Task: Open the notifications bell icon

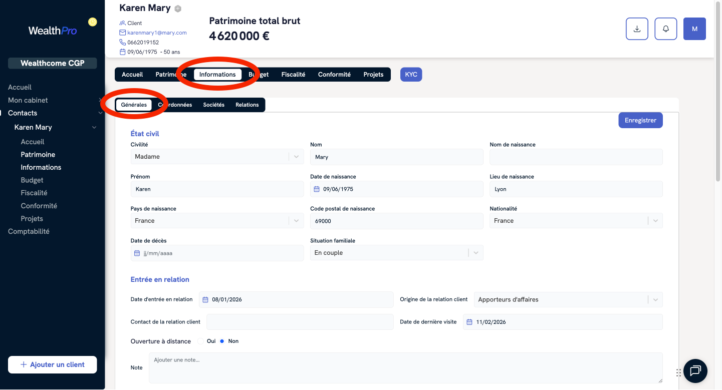Action: coord(666,29)
